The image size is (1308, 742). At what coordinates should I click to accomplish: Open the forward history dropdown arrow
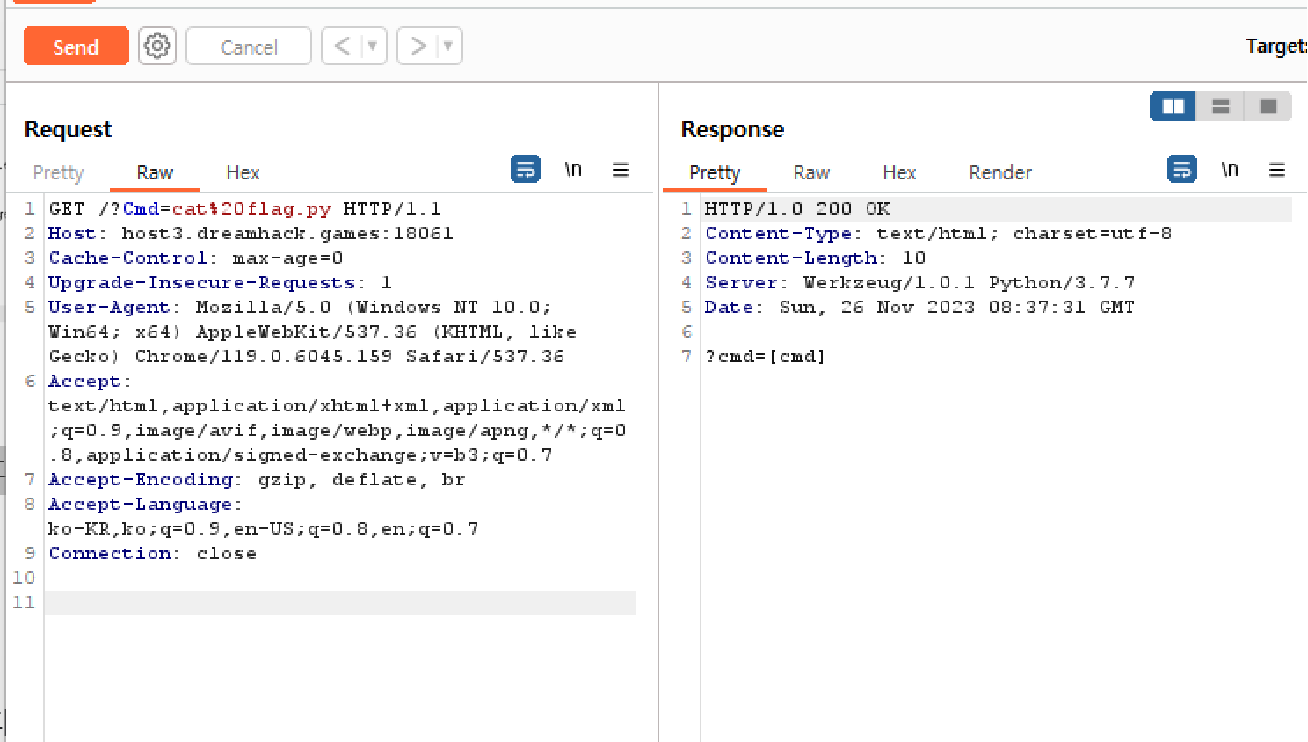pos(448,46)
